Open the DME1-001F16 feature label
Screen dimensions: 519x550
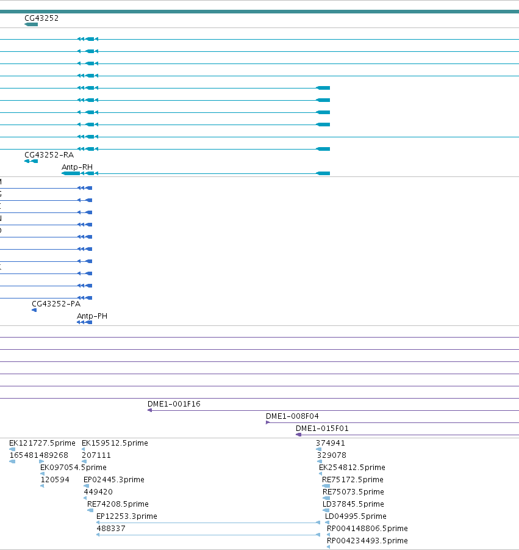(x=174, y=403)
